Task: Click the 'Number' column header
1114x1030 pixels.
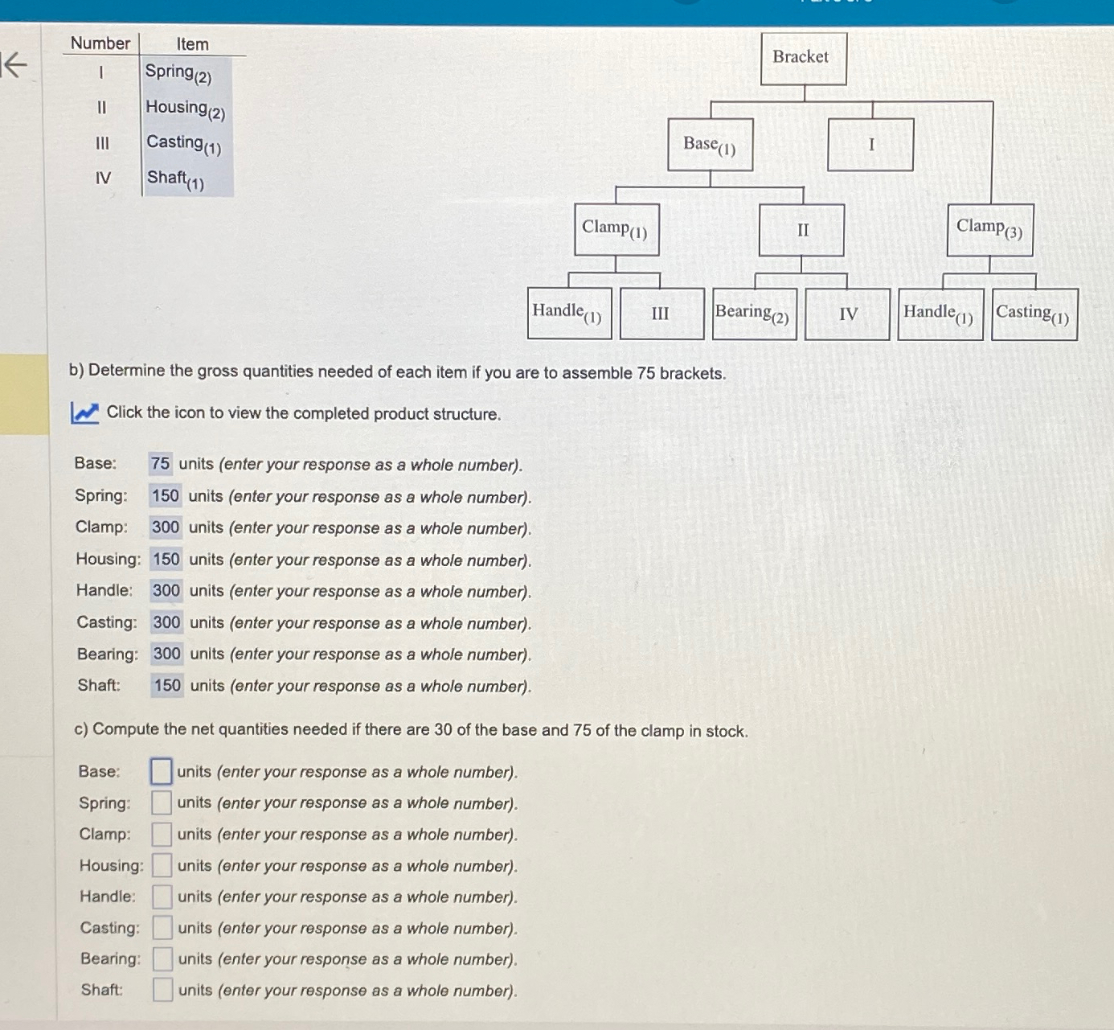Action: pos(100,43)
